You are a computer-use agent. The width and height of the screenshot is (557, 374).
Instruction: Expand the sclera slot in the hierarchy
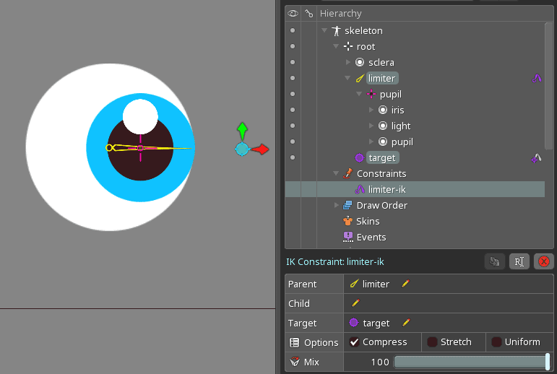[x=348, y=63]
